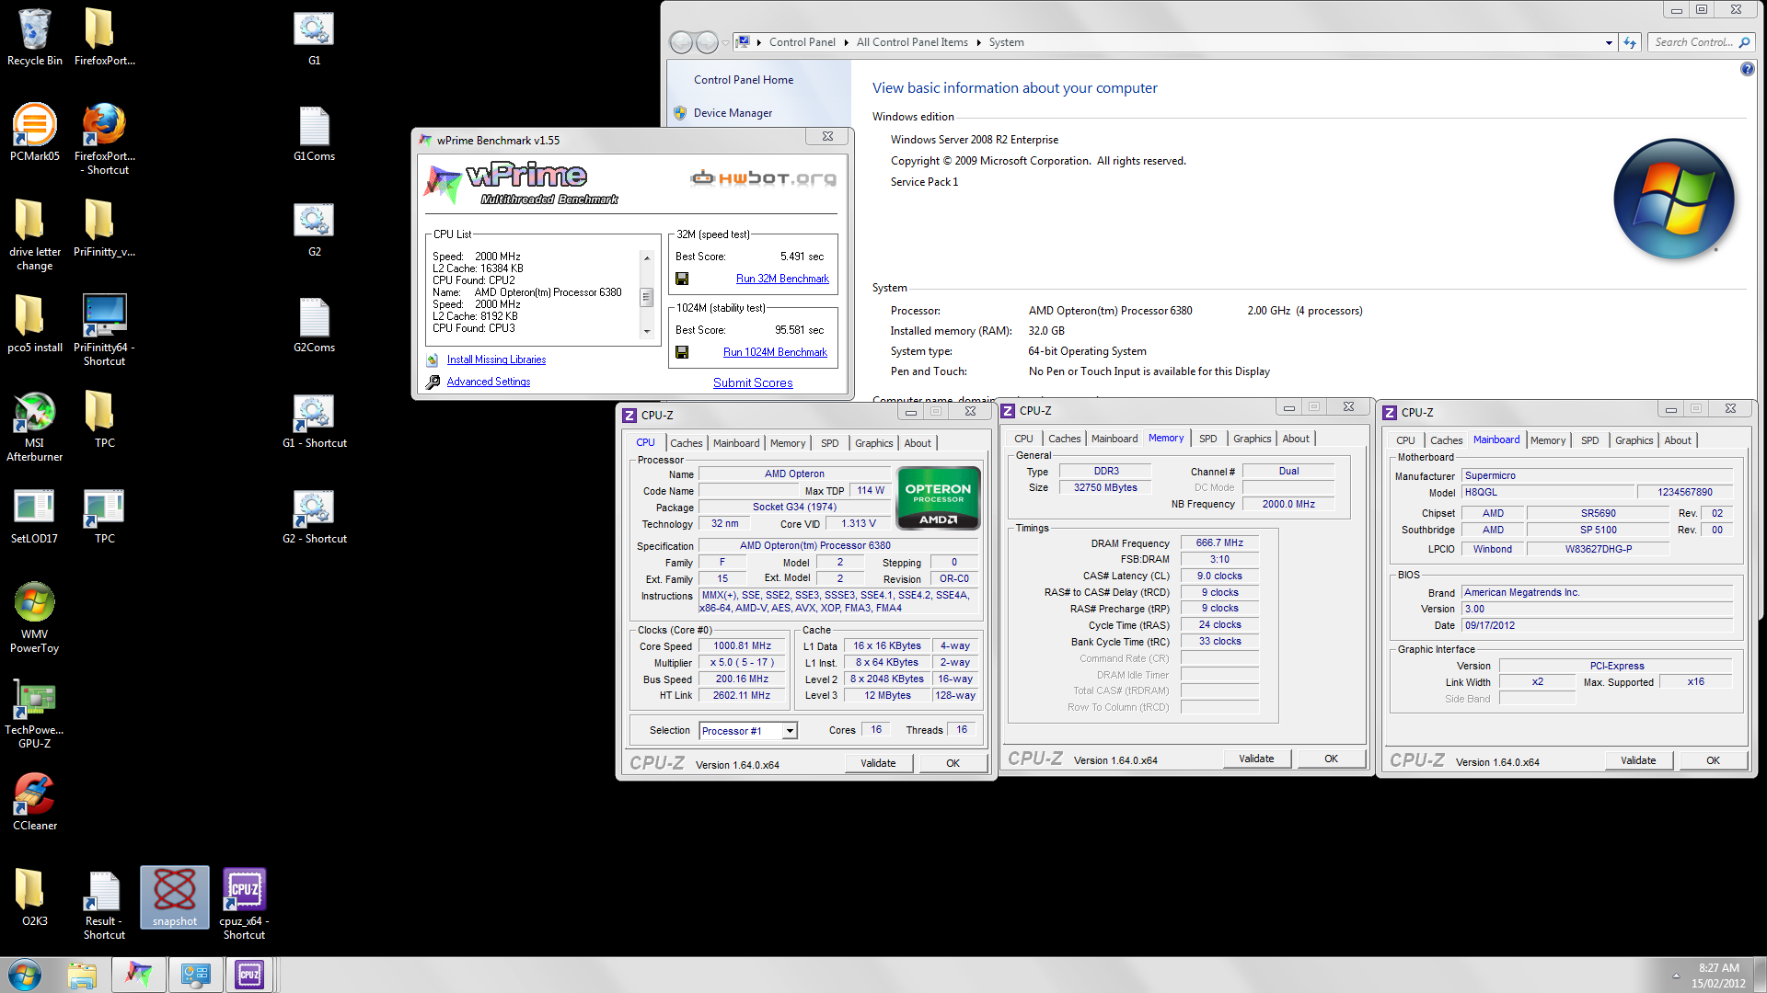Open the G2 - Shortcut desktop icon

[315, 515]
